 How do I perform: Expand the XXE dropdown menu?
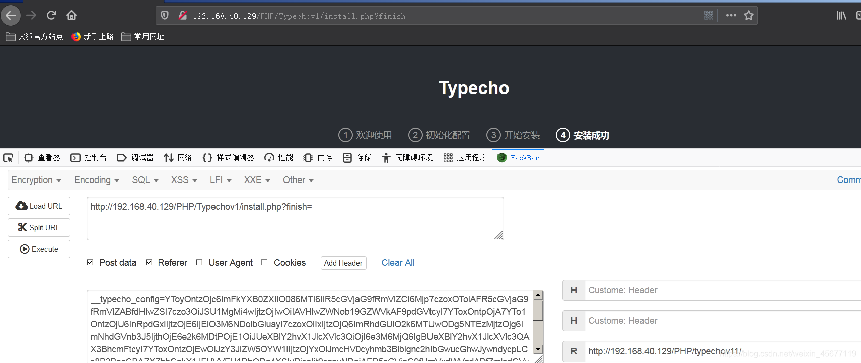pyautogui.click(x=257, y=180)
